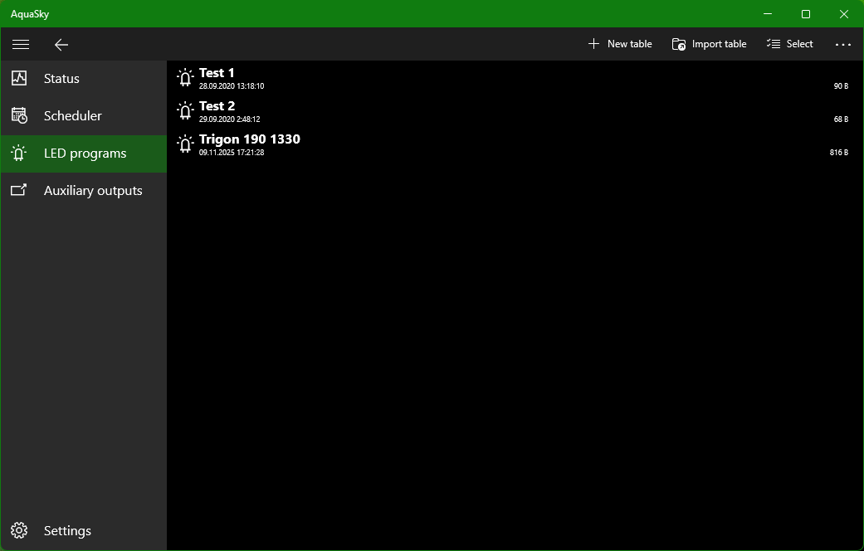This screenshot has width=864, height=551.
Task: Go to Auxiliary outputs section
Action: pyautogui.click(x=93, y=190)
